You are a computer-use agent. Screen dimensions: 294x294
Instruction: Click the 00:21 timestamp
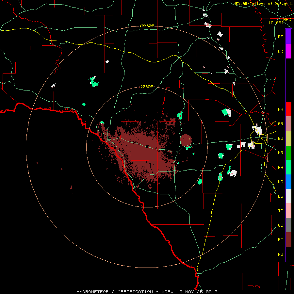[x=213, y=292]
